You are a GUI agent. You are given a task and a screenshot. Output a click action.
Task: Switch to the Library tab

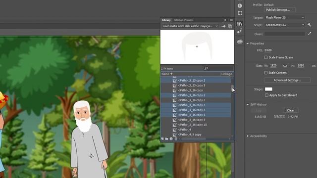166,20
